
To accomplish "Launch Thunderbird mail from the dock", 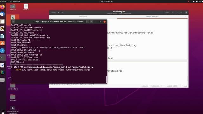I will point(2,14).
